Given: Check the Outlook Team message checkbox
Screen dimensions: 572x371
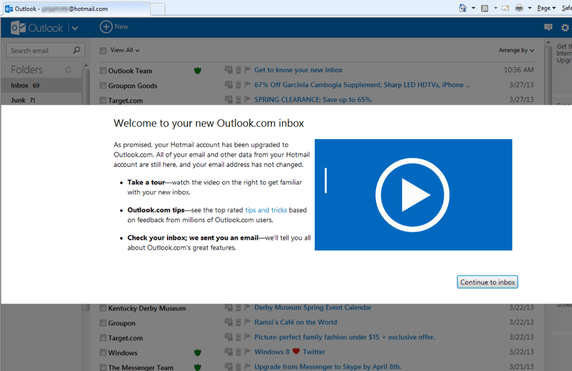Looking at the screenshot, I should [103, 70].
